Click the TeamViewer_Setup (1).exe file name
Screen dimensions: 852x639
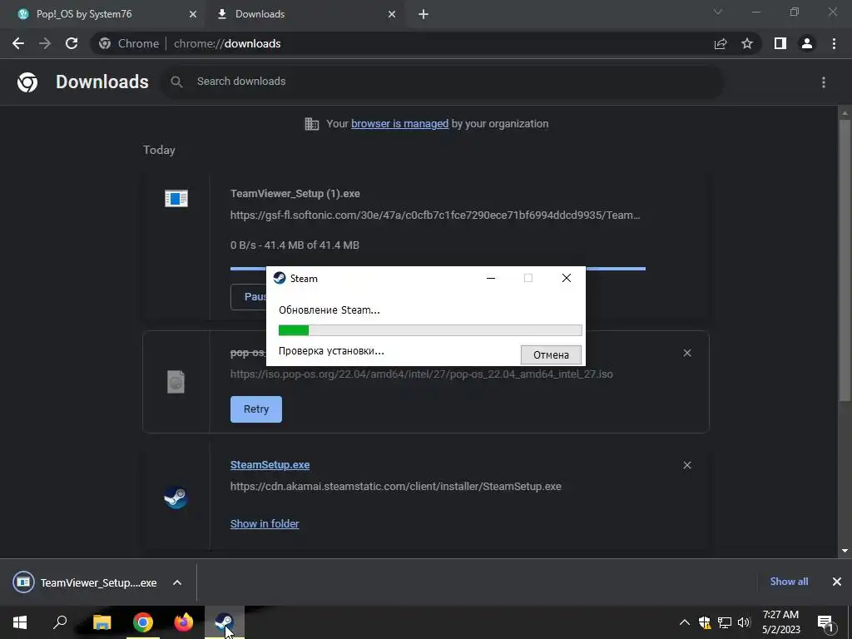click(295, 193)
